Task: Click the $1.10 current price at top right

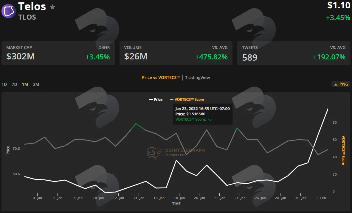Action: click(339, 5)
